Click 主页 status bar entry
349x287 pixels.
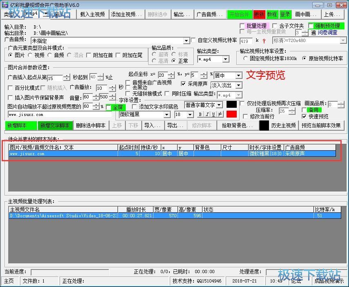9,281
